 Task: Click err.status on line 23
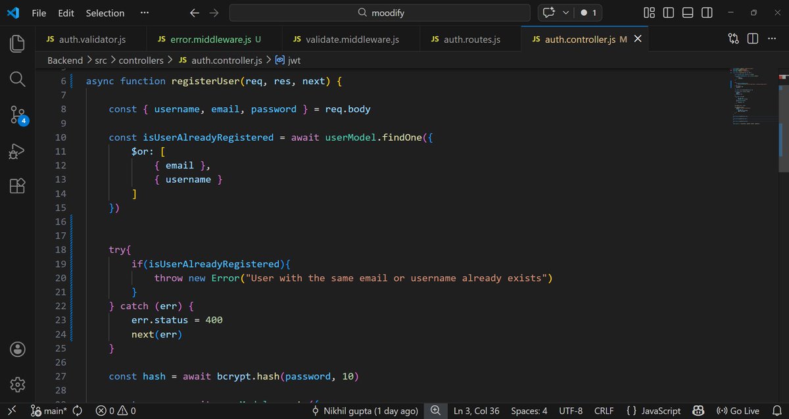click(x=160, y=320)
